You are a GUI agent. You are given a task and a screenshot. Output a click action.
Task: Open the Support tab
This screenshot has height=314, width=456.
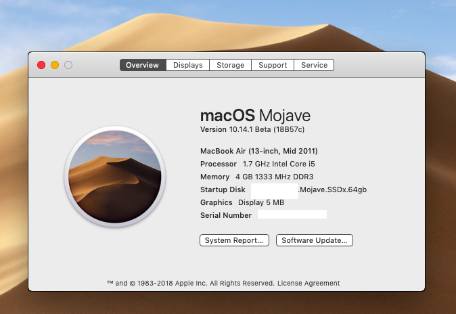[x=273, y=65]
